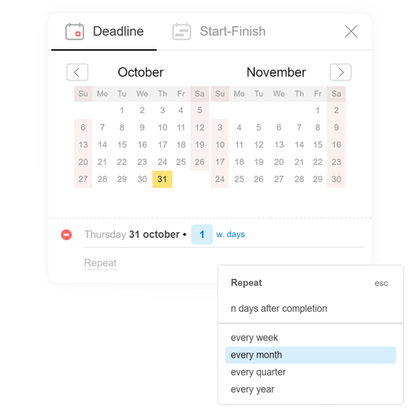Go to previous month with left arrow

[x=77, y=72]
